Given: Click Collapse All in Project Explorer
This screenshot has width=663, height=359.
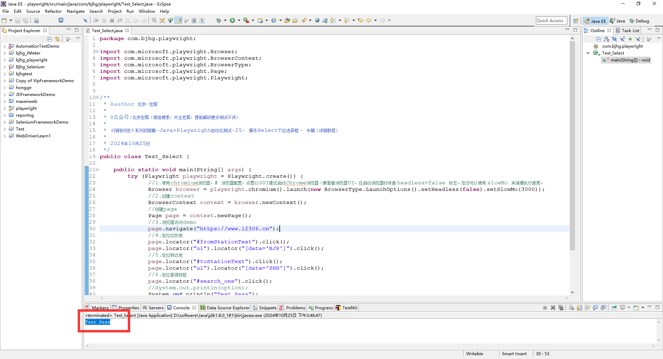Looking at the screenshot, I should 50,39.
